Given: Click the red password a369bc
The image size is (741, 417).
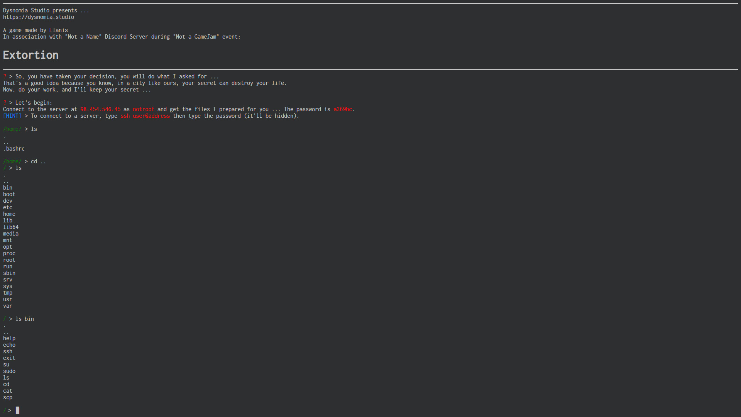Looking at the screenshot, I should click(x=343, y=109).
